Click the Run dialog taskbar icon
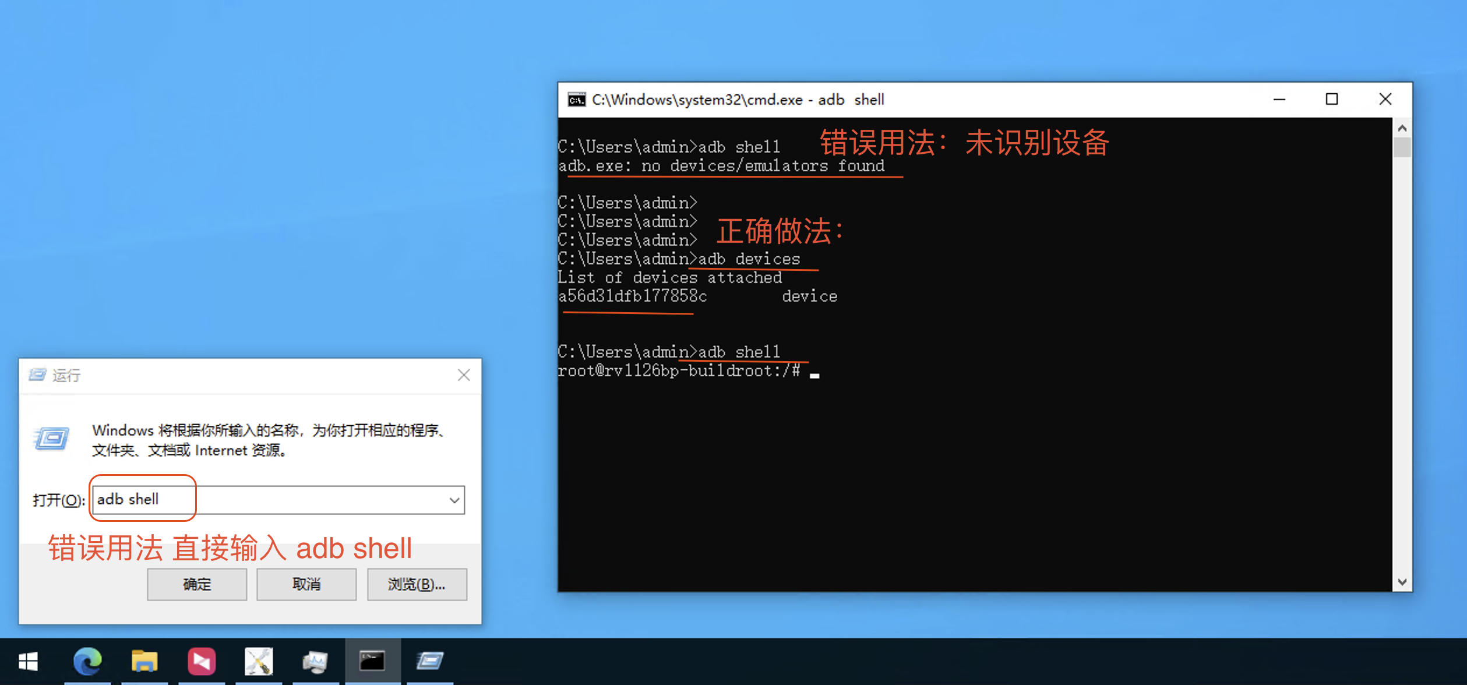Image resolution: width=1467 pixels, height=685 pixels. 429,662
